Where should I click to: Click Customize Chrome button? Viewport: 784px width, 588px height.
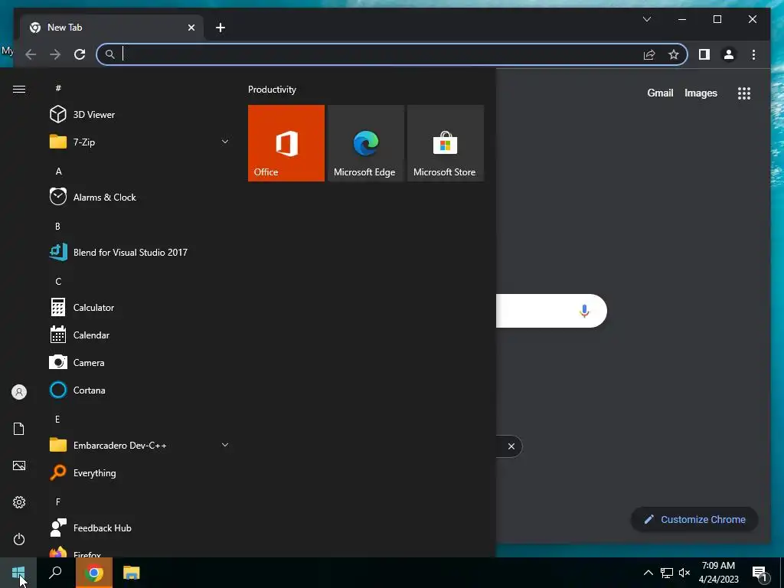(695, 520)
